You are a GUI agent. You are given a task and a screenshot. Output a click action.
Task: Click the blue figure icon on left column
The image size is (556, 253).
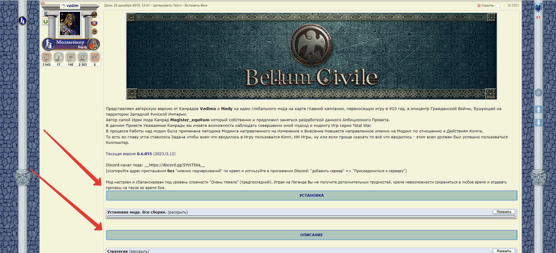[22, 21]
